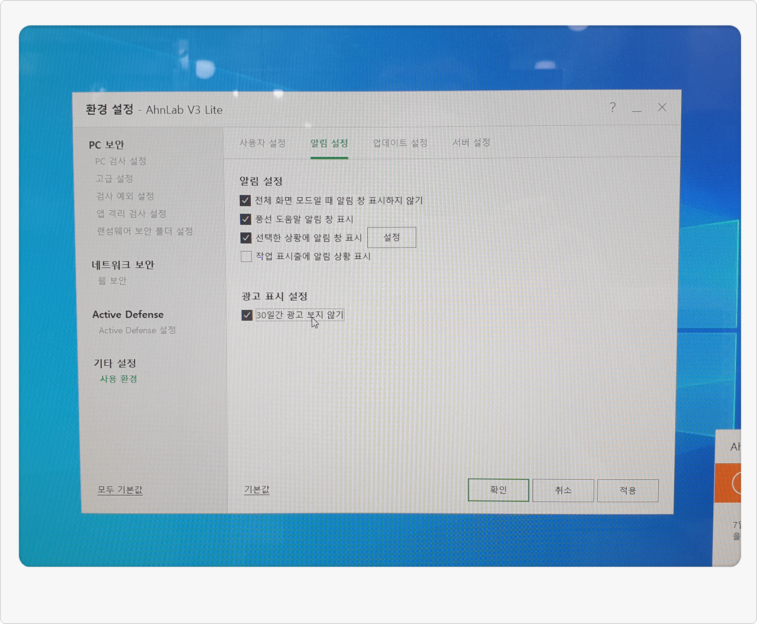Image resolution: width=757 pixels, height=624 pixels.
Task: Cancel changes with 취소 button
Action: (x=563, y=490)
